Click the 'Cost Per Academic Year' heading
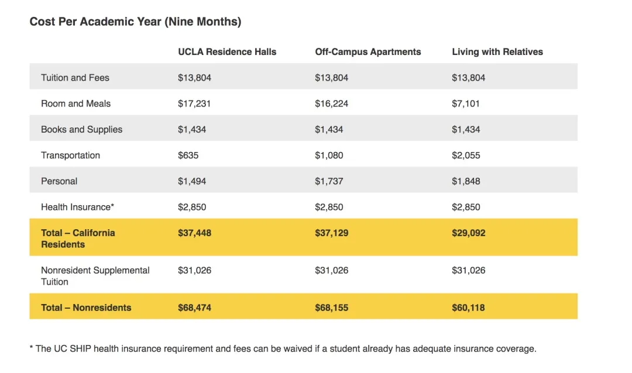 pos(135,22)
